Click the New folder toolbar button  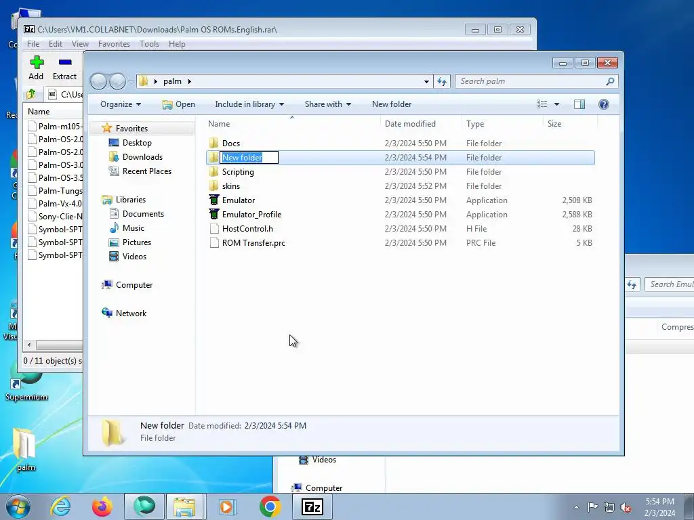tap(392, 104)
